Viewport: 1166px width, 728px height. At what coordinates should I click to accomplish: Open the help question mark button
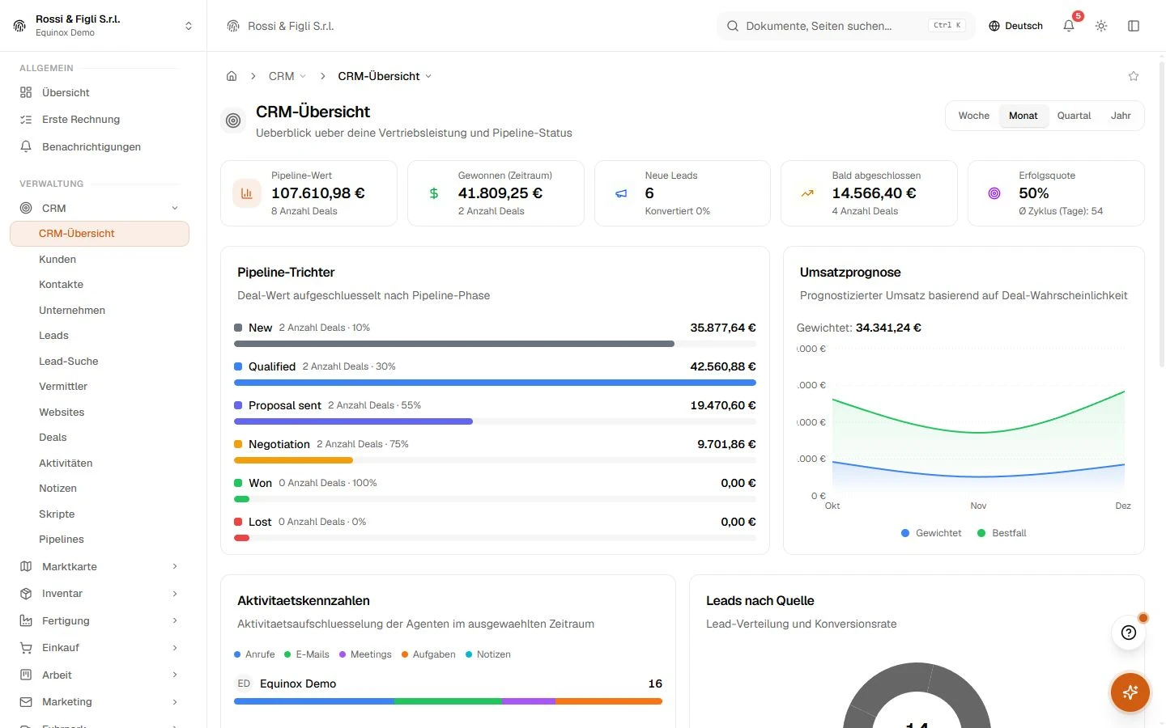(x=1129, y=633)
